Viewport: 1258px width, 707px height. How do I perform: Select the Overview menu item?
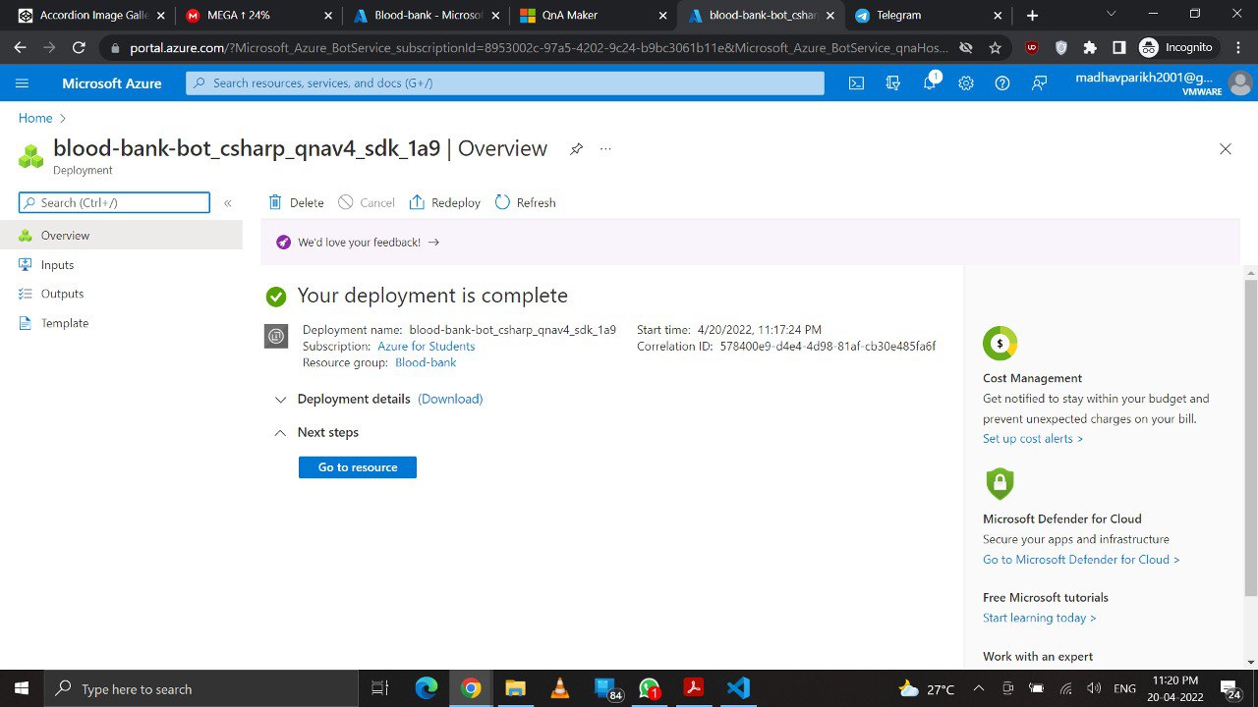click(x=121, y=236)
